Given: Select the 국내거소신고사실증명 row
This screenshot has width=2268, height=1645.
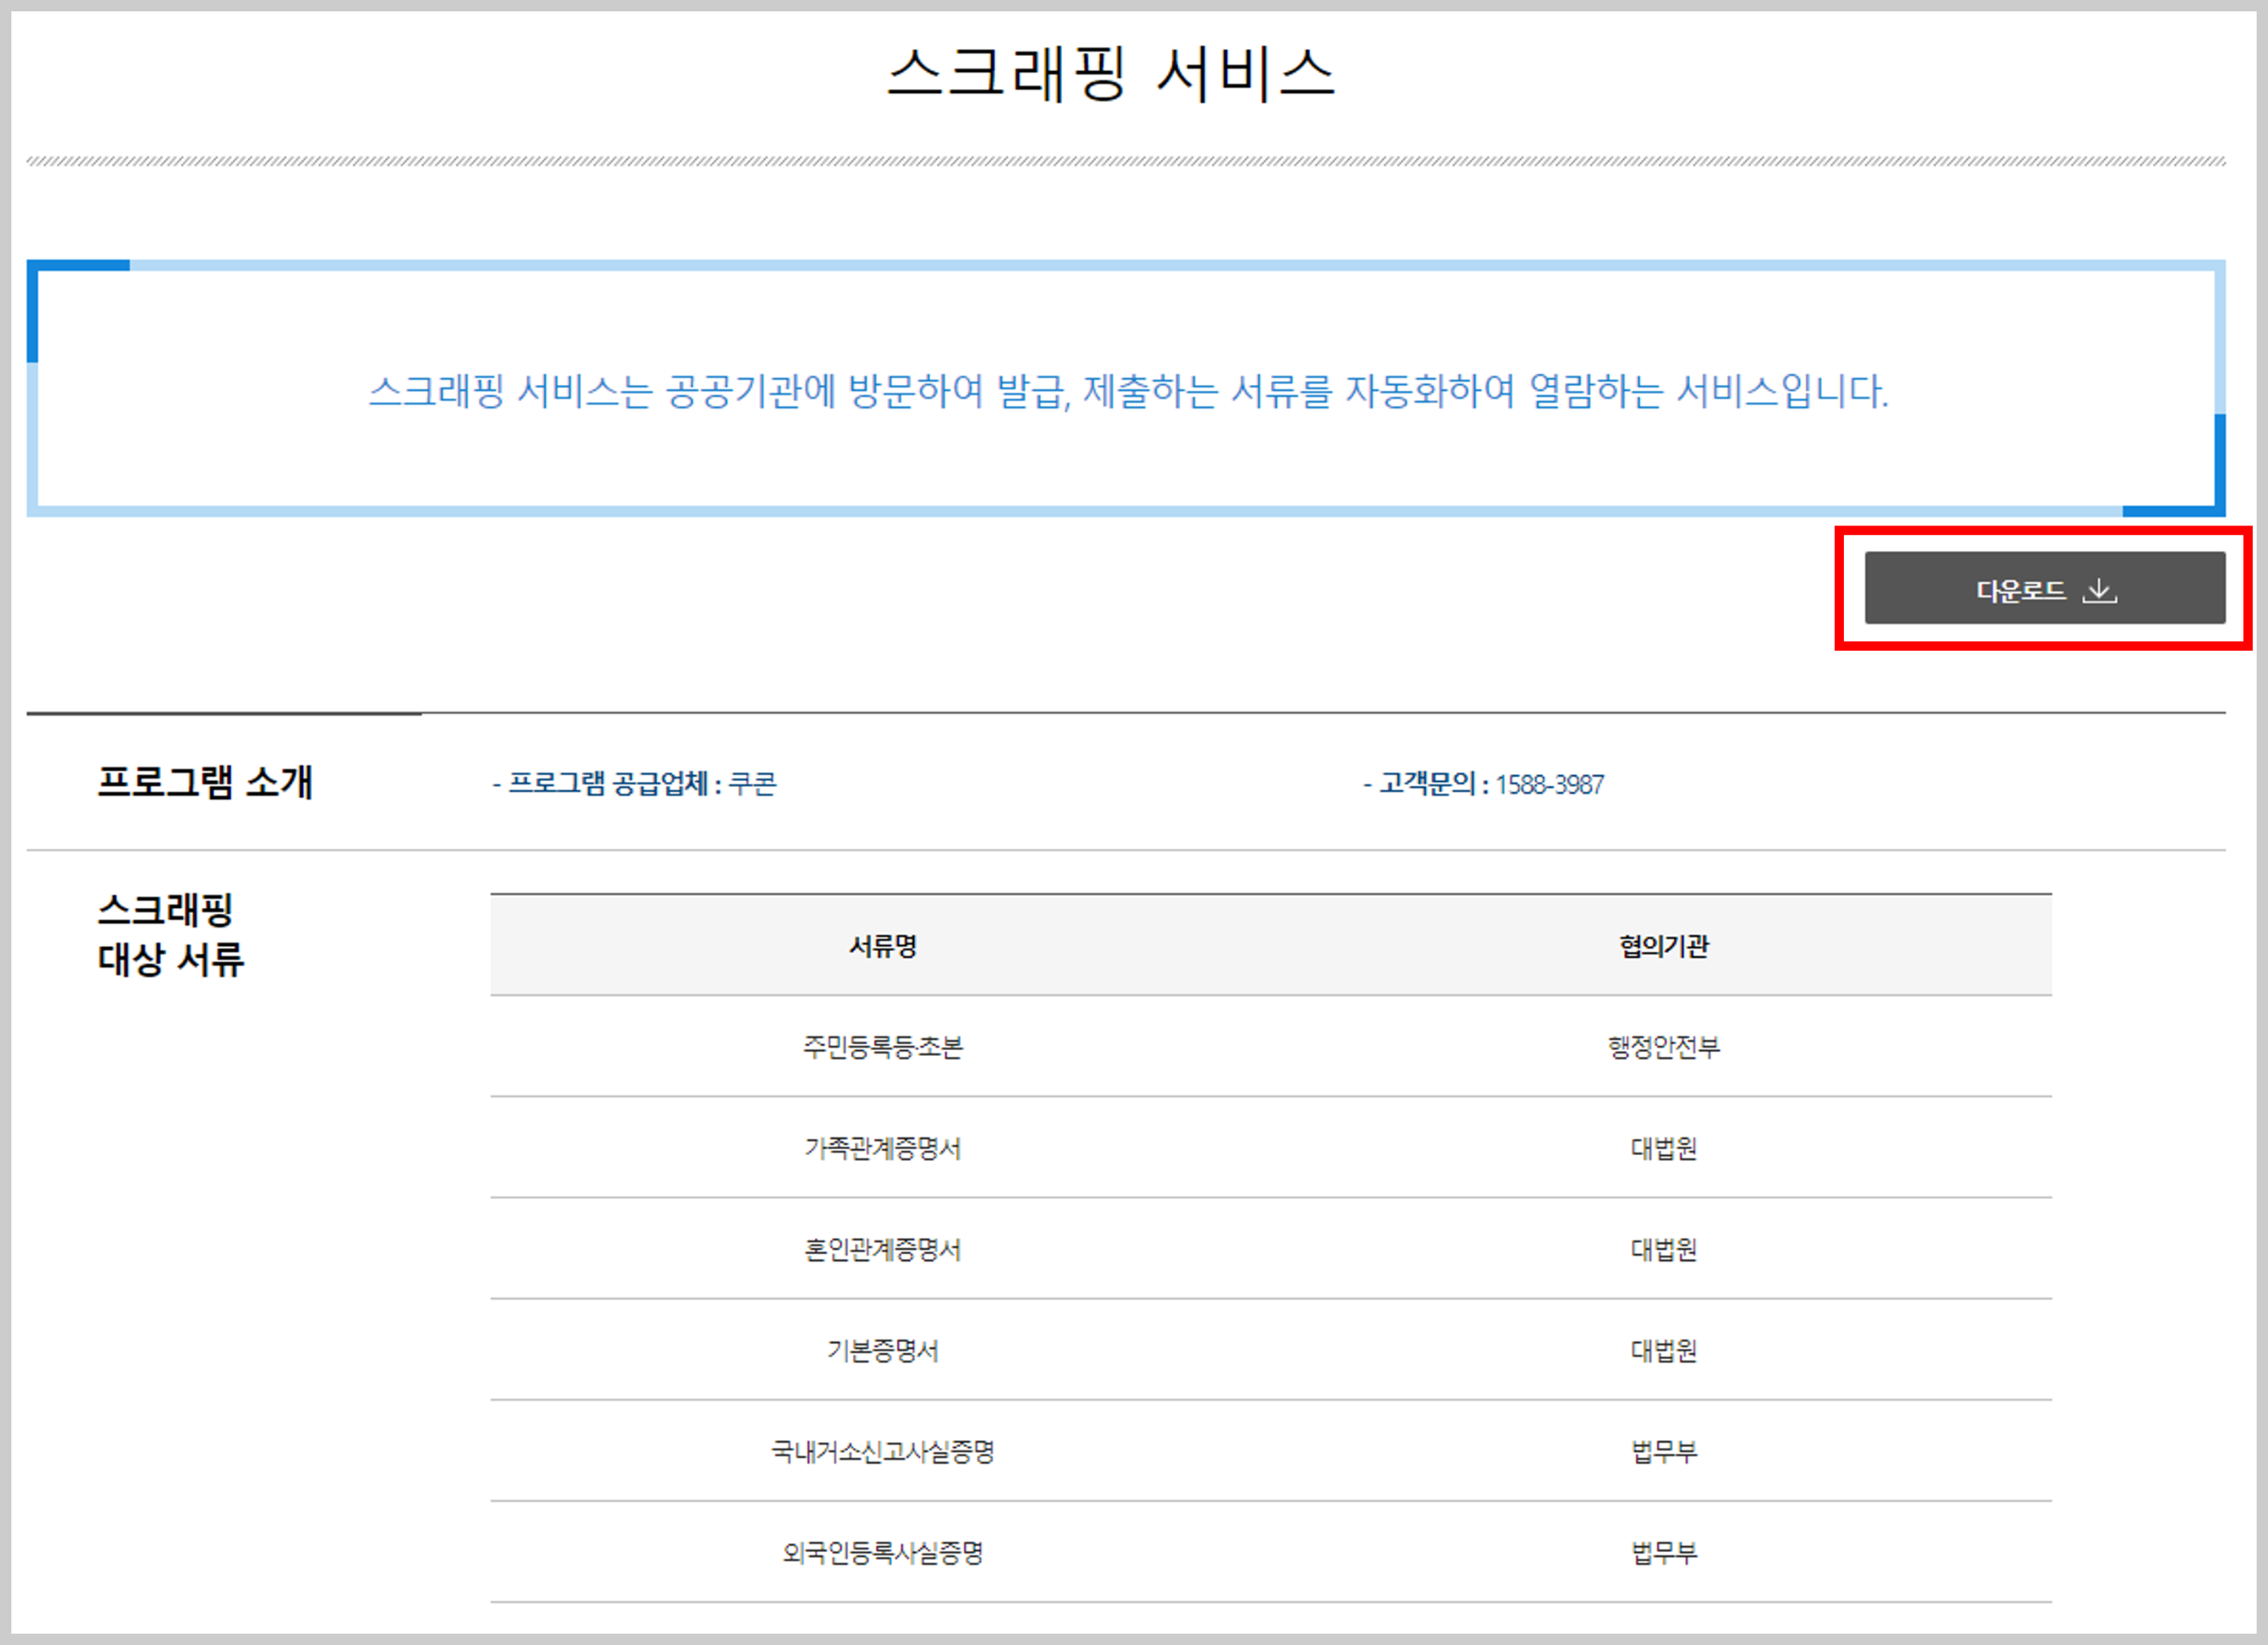Looking at the screenshot, I should click(882, 1451).
